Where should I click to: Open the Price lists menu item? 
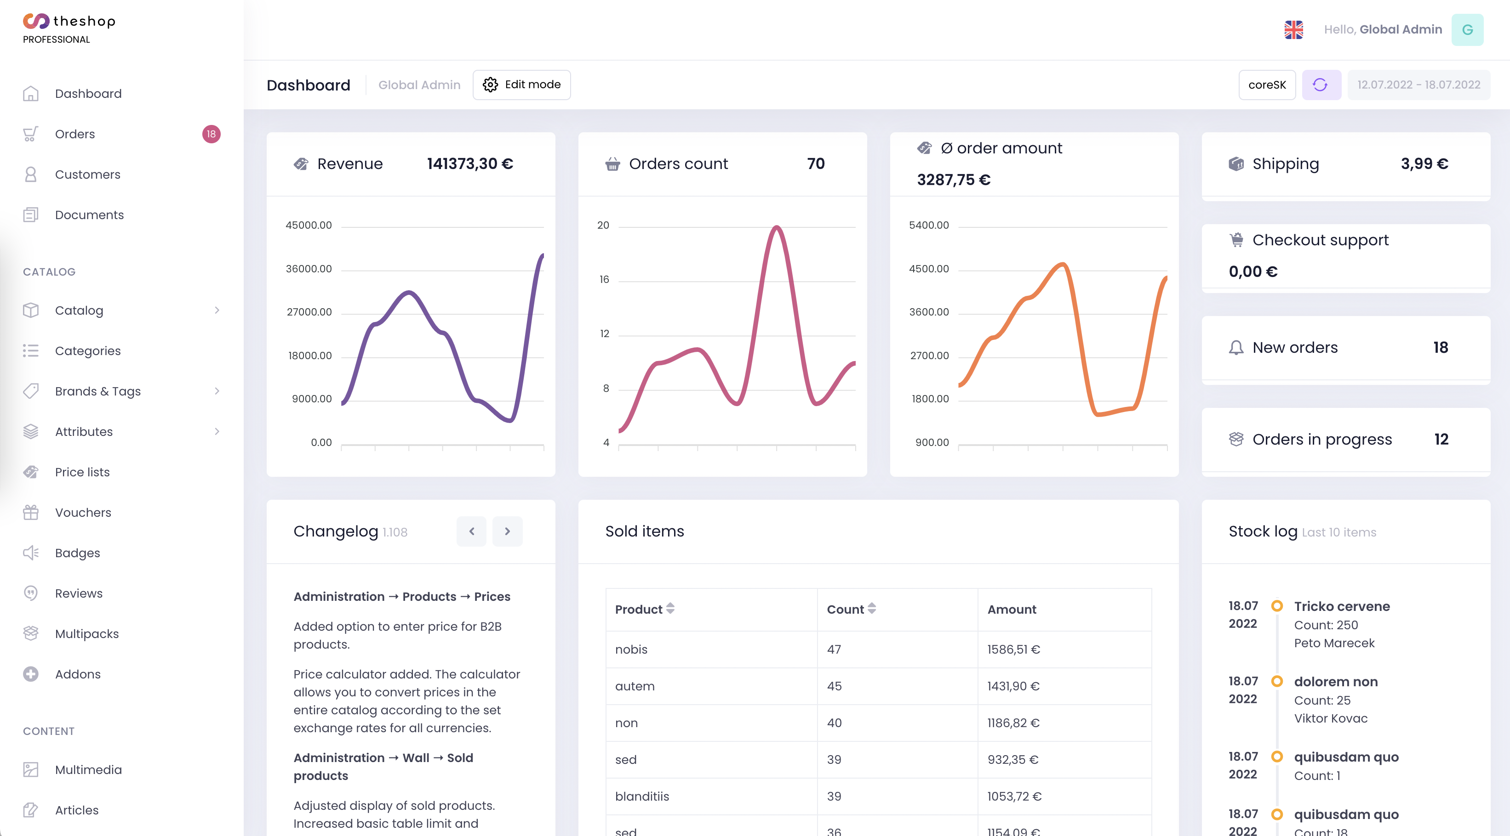[122, 472]
